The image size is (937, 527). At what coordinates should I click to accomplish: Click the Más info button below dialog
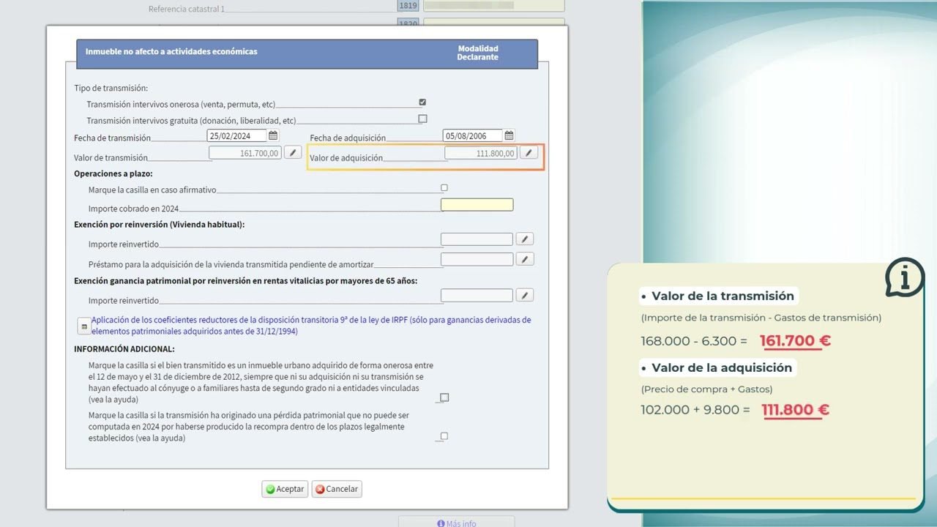[457, 523]
